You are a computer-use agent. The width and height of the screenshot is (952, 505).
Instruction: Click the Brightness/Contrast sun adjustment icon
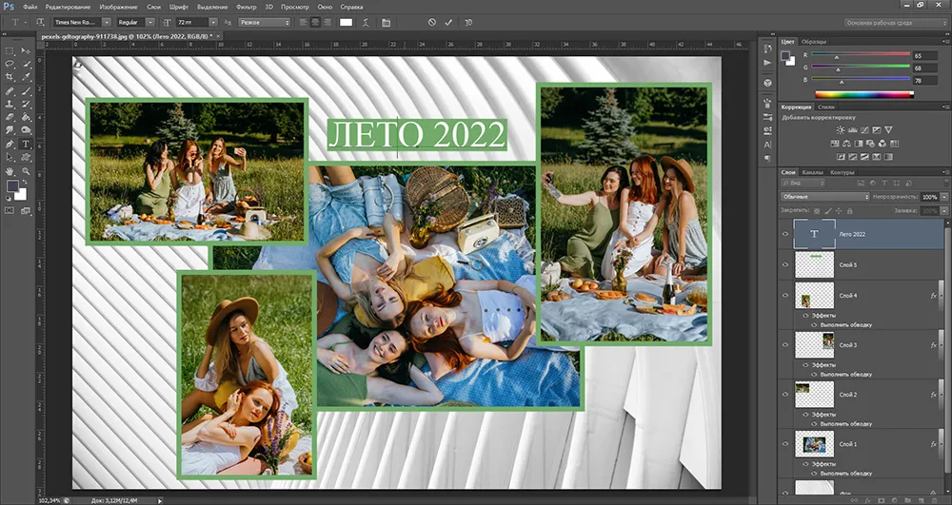pos(841,129)
